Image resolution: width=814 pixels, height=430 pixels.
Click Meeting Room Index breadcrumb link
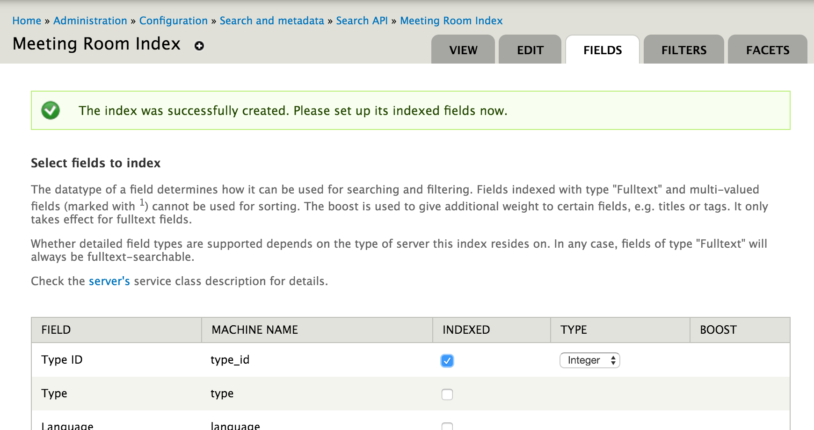(451, 21)
